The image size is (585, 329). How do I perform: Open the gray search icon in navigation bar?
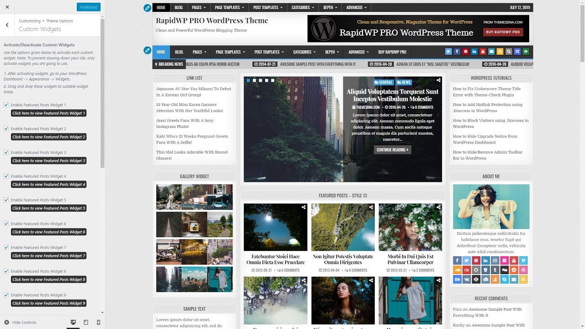(x=509, y=52)
